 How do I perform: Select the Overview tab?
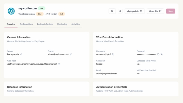coord(11,24)
